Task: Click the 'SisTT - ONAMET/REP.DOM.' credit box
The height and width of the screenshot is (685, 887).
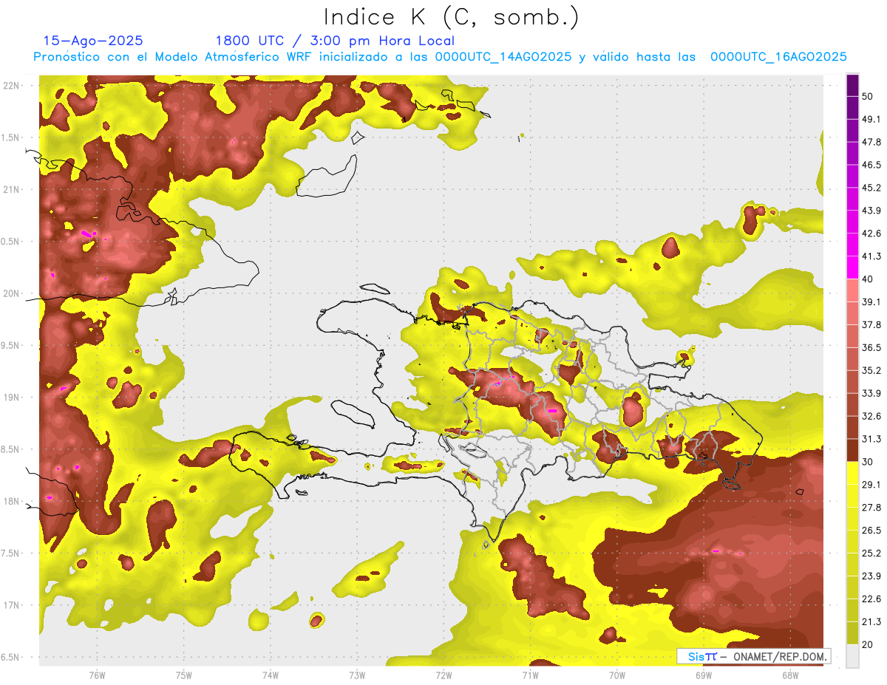Action: 753,656
